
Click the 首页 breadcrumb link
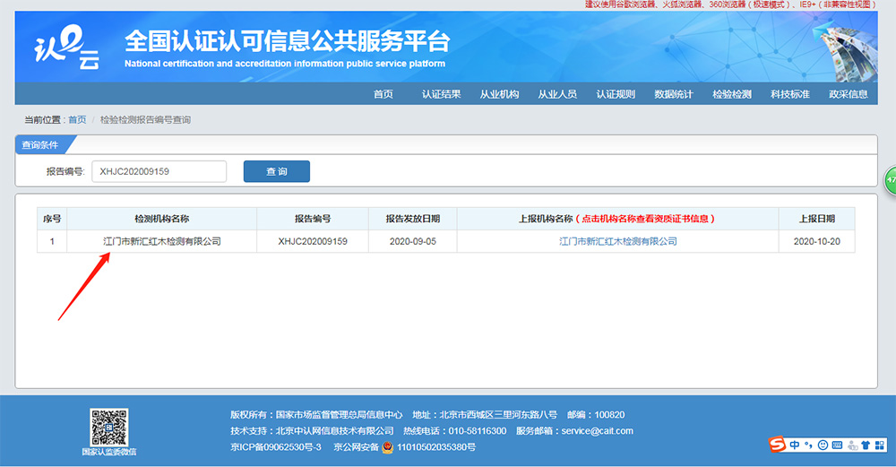pyautogui.click(x=77, y=120)
